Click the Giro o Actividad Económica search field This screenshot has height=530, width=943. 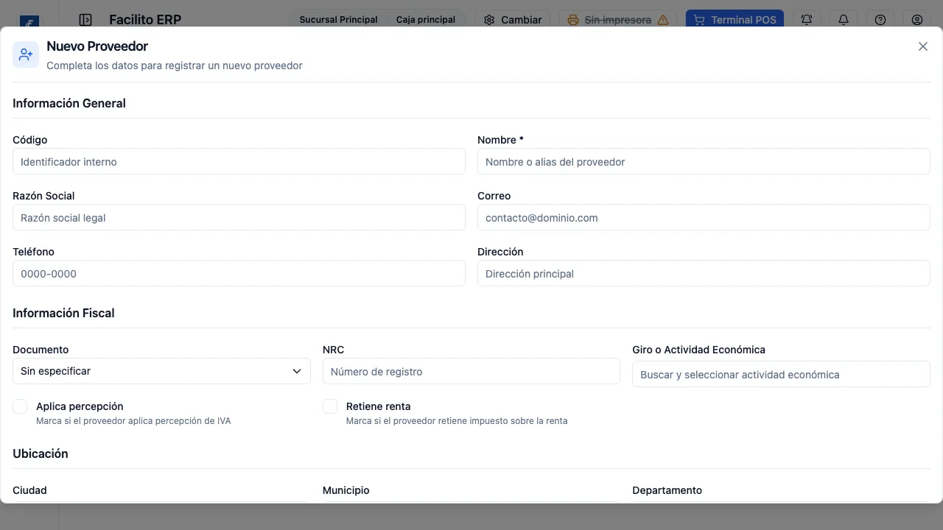tap(781, 374)
